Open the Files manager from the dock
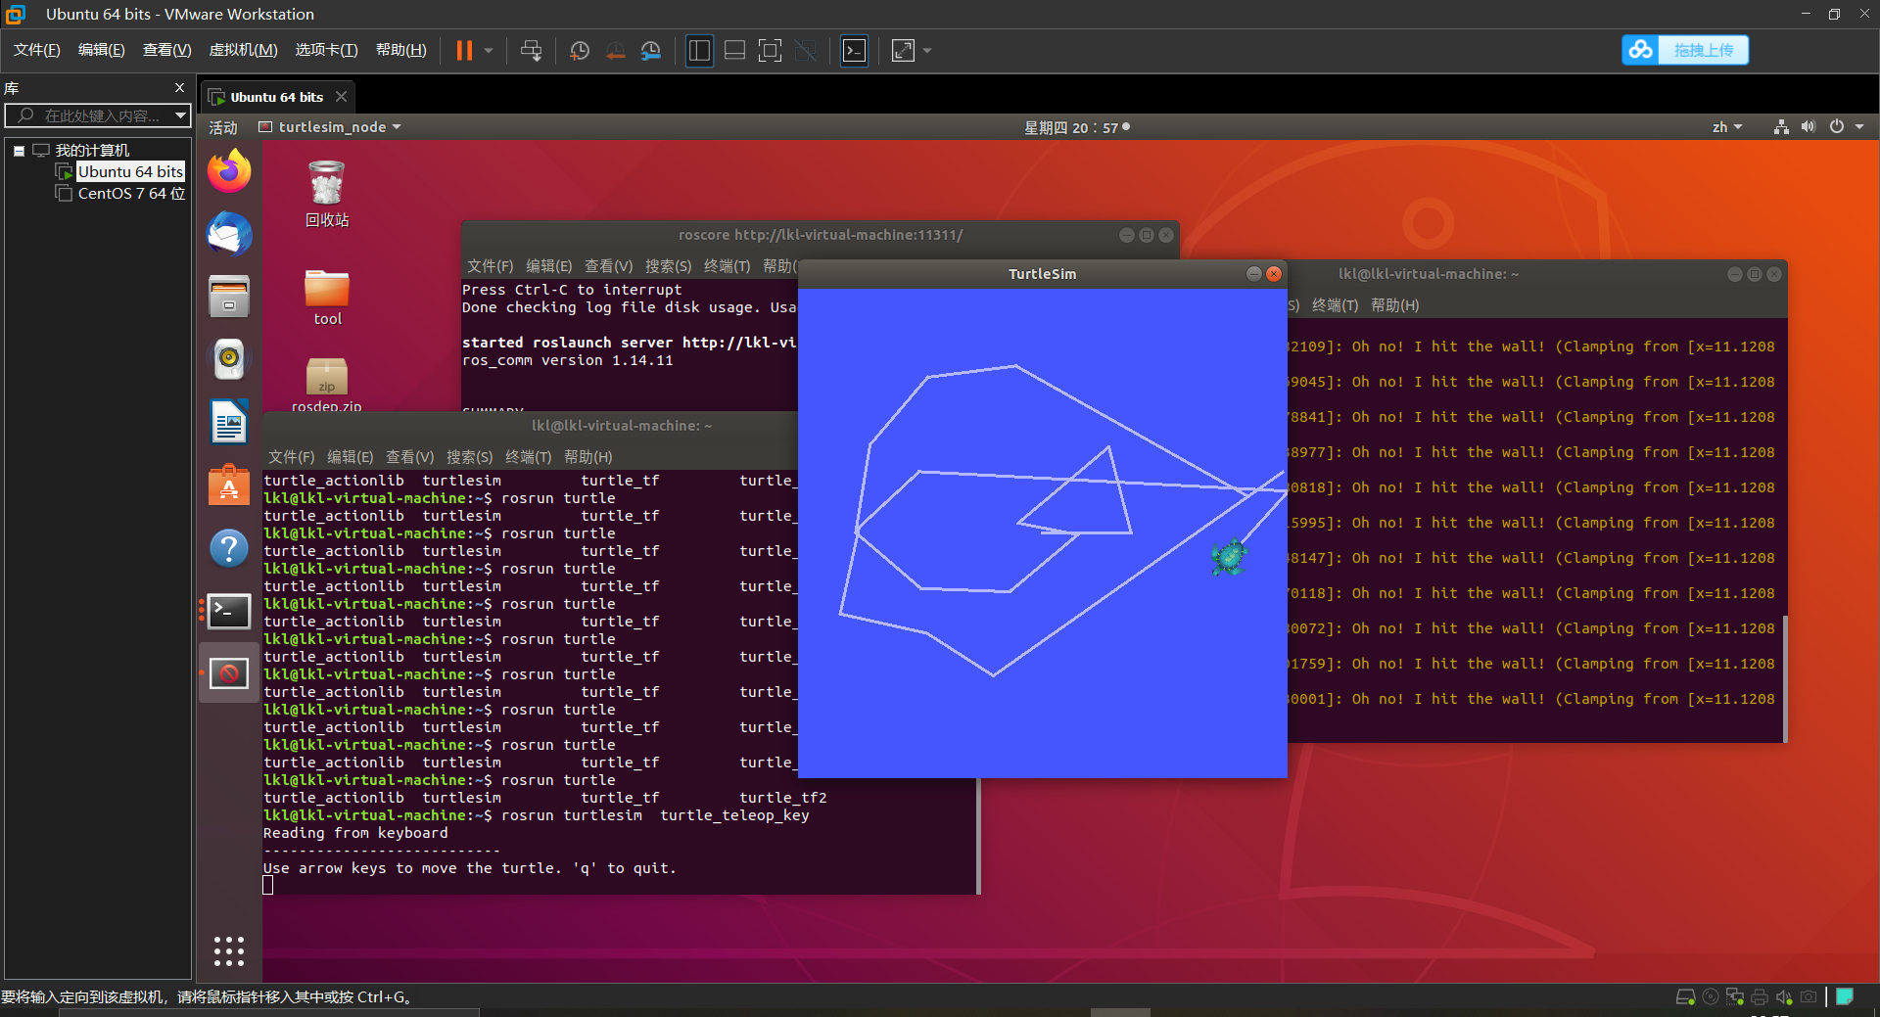This screenshot has width=1880, height=1017. 229,296
